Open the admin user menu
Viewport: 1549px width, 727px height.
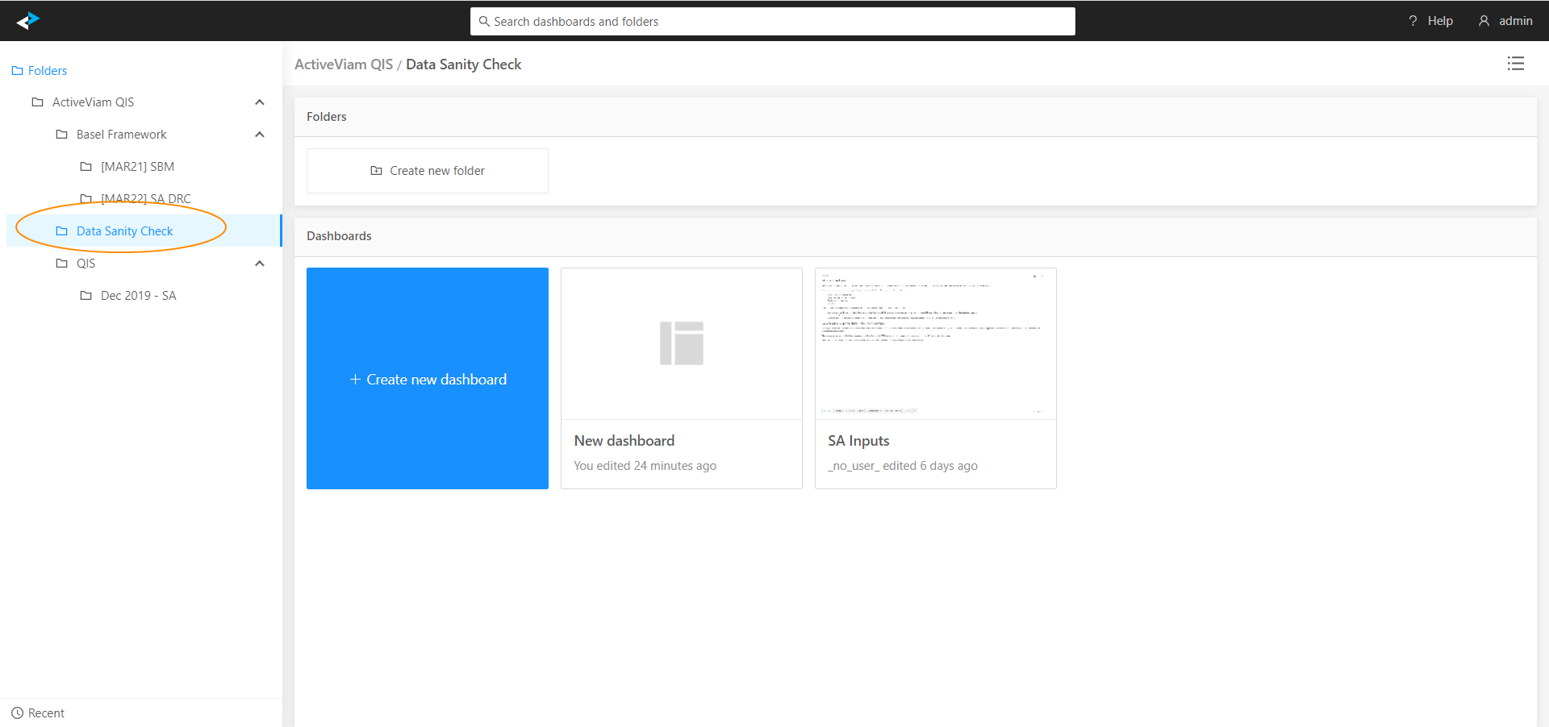coord(1505,21)
